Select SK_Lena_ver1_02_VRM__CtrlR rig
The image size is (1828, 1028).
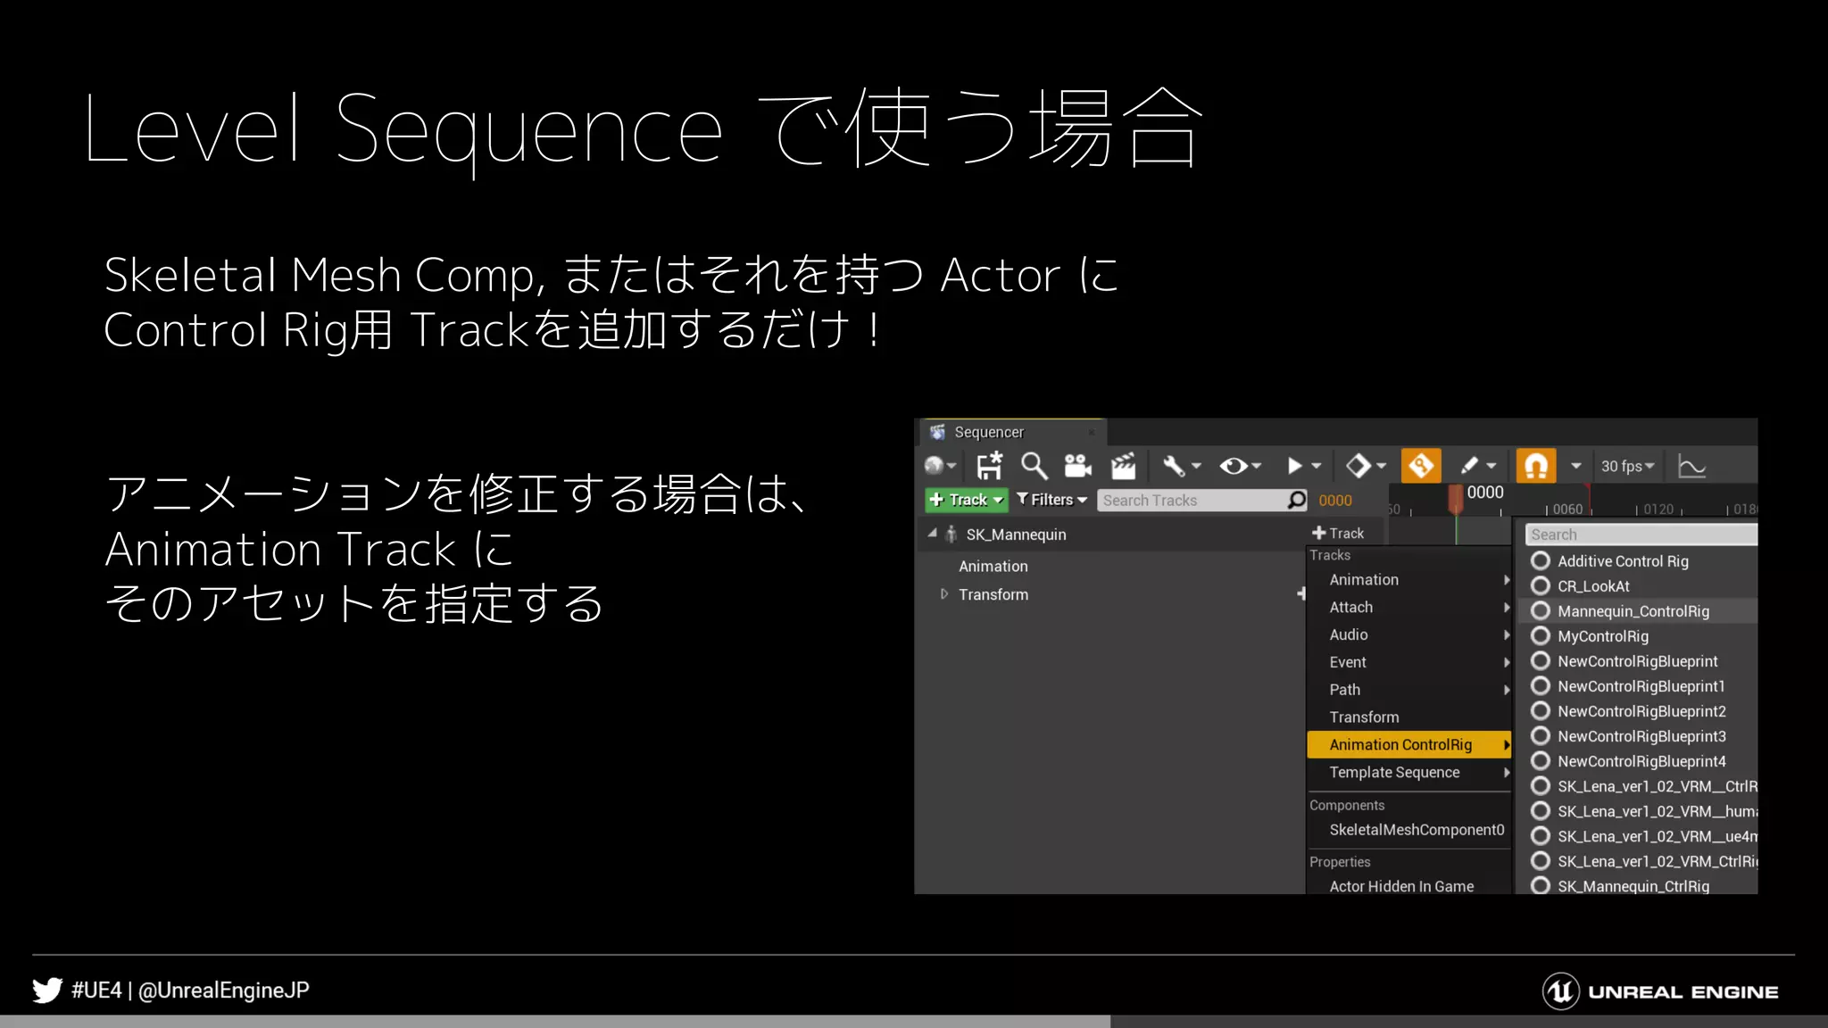1638,786
